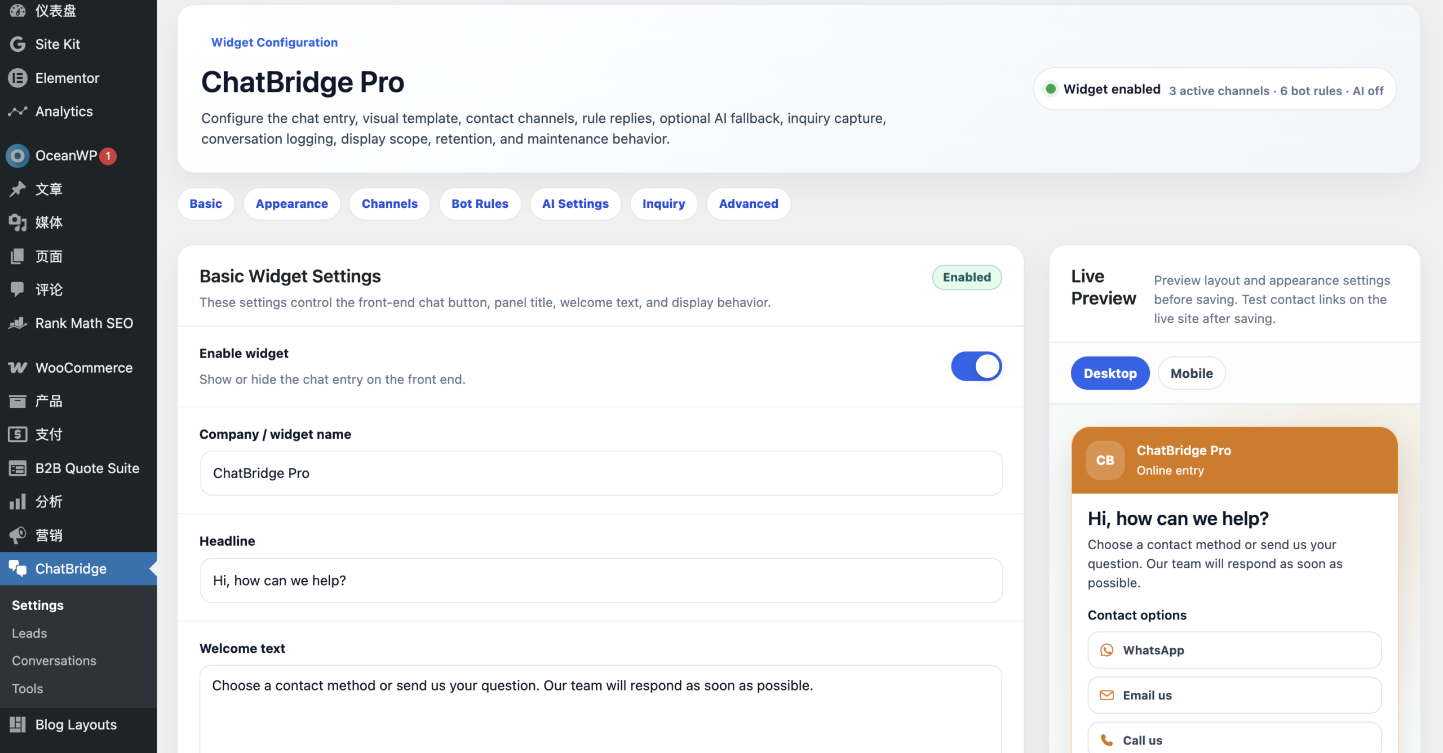Click the ChatBridge chat bubbles icon

point(17,569)
